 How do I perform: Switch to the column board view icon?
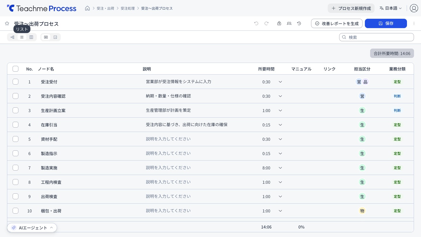point(31,37)
